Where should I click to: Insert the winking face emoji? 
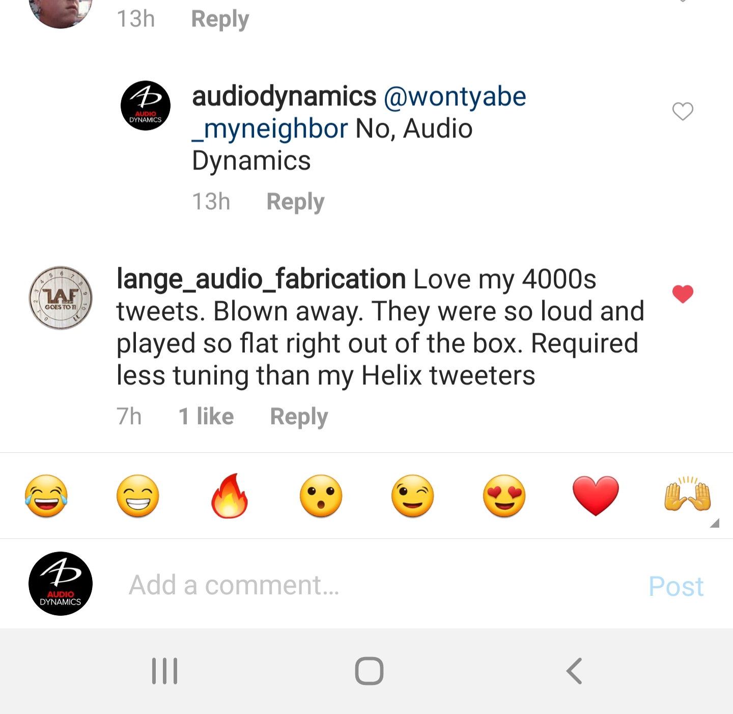click(x=413, y=496)
